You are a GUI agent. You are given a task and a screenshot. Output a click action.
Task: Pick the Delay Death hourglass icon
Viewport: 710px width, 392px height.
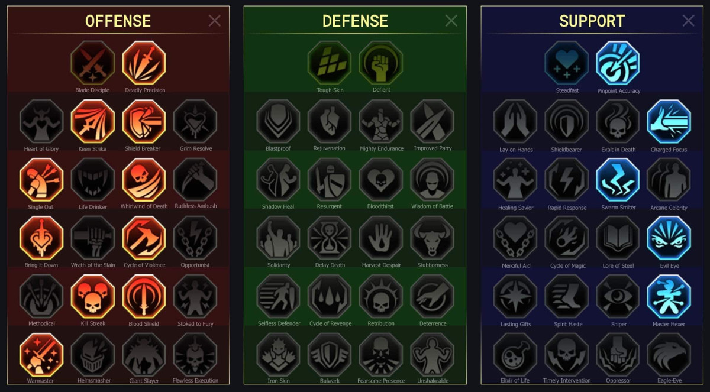330,238
